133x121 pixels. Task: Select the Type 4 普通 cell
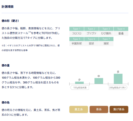click(121, 31)
